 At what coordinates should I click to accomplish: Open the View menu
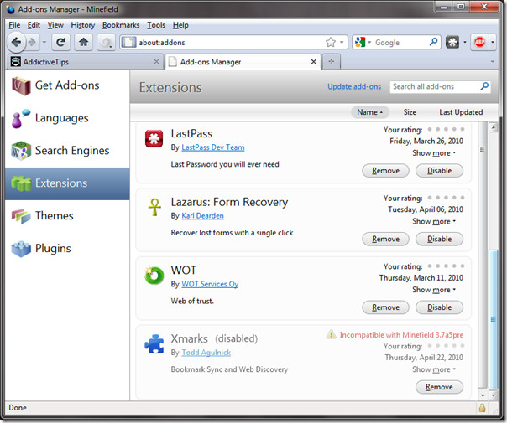(x=55, y=25)
